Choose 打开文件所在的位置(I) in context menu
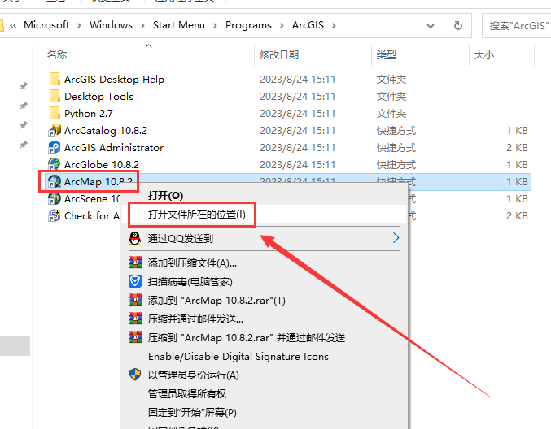This screenshot has height=429, width=551. click(196, 214)
